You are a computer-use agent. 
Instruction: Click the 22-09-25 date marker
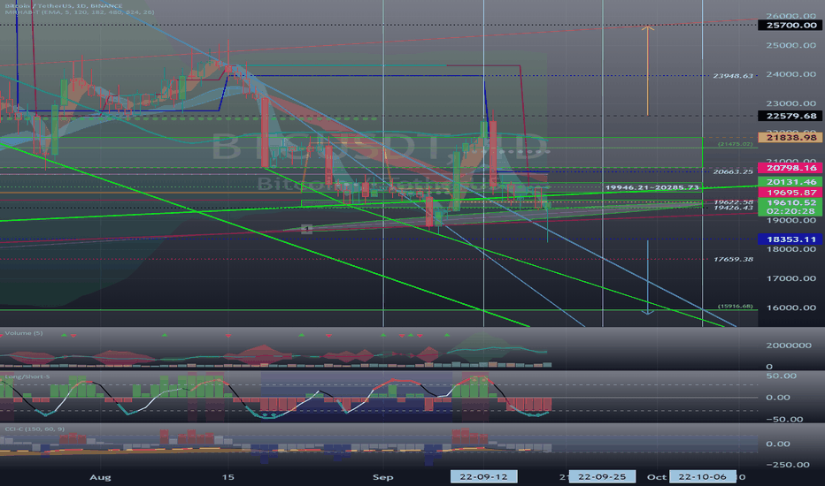[602, 477]
